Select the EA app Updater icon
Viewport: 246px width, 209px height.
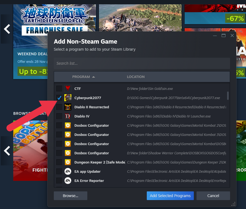pos(67,171)
